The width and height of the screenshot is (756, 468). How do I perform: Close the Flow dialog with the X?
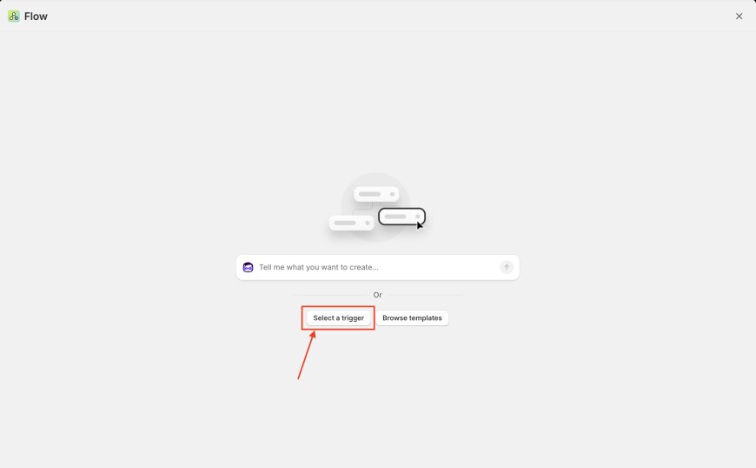(x=739, y=17)
